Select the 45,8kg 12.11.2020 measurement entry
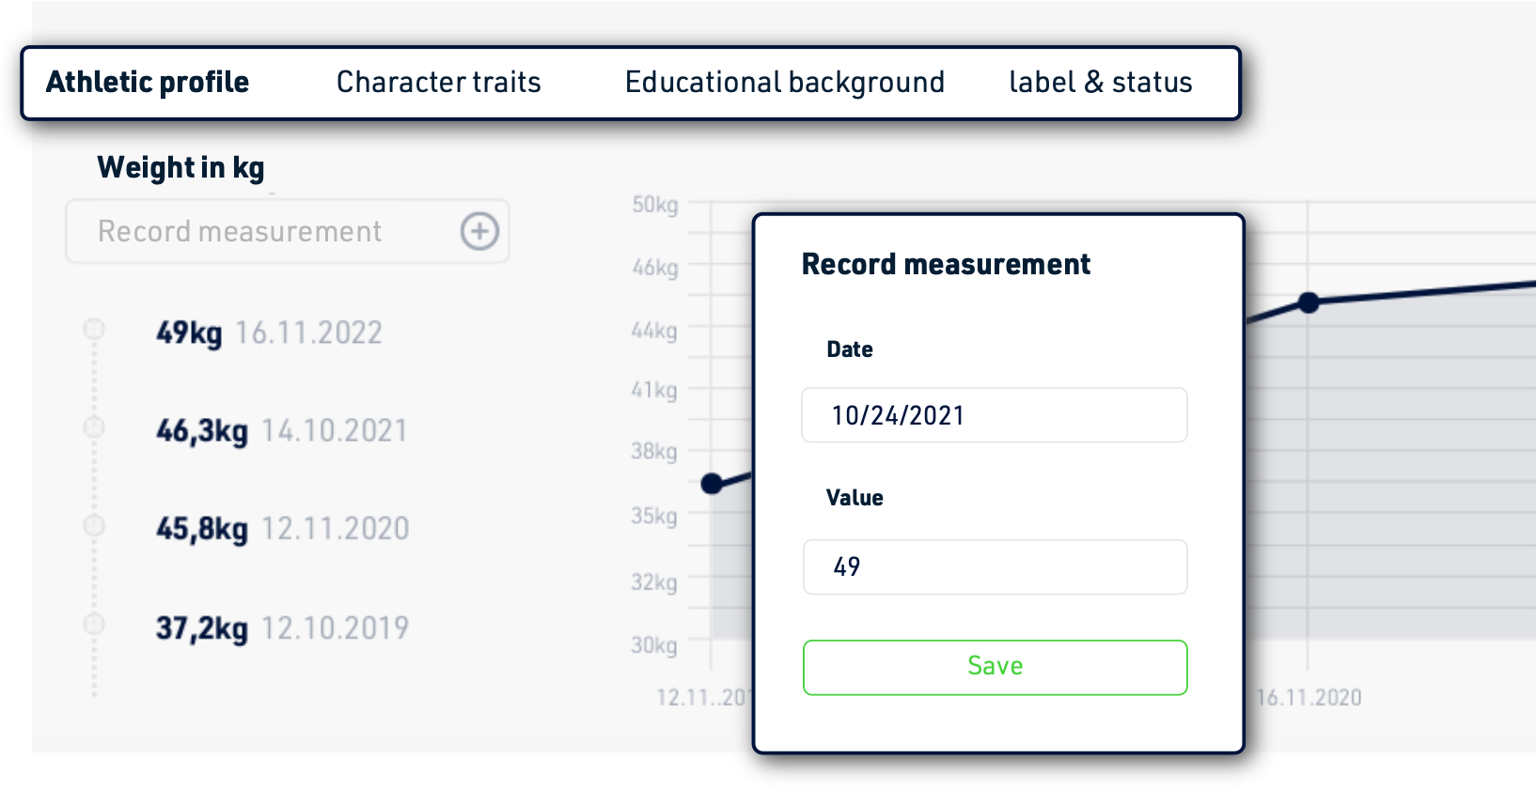The image size is (1537, 790). [x=282, y=529]
